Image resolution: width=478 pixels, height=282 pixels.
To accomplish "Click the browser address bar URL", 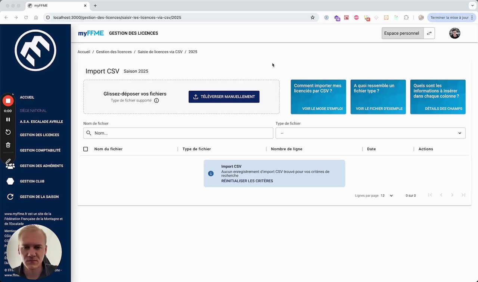I will click(117, 18).
